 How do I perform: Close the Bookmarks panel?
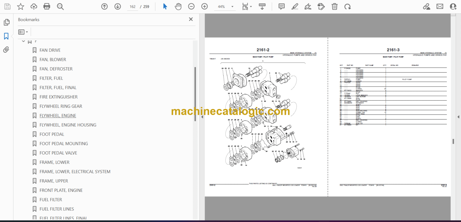pos(191,19)
